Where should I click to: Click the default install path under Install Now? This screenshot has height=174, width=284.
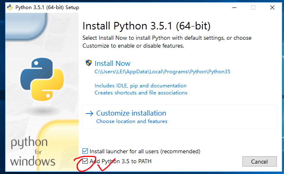(x=162, y=72)
